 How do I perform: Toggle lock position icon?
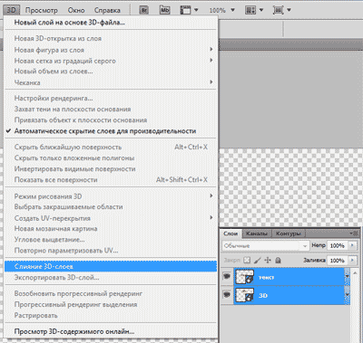[x=268, y=260]
